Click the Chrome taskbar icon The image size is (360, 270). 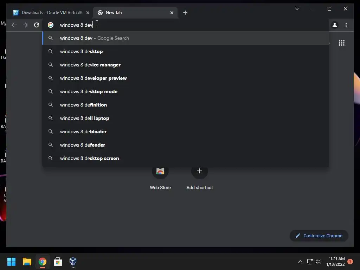pyautogui.click(x=42, y=262)
